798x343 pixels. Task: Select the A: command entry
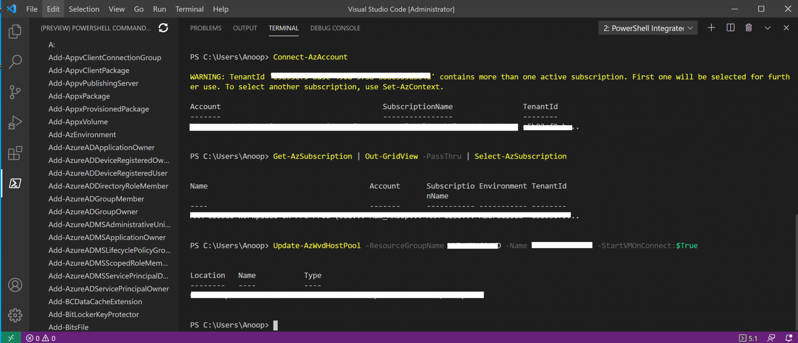(x=52, y=45)
